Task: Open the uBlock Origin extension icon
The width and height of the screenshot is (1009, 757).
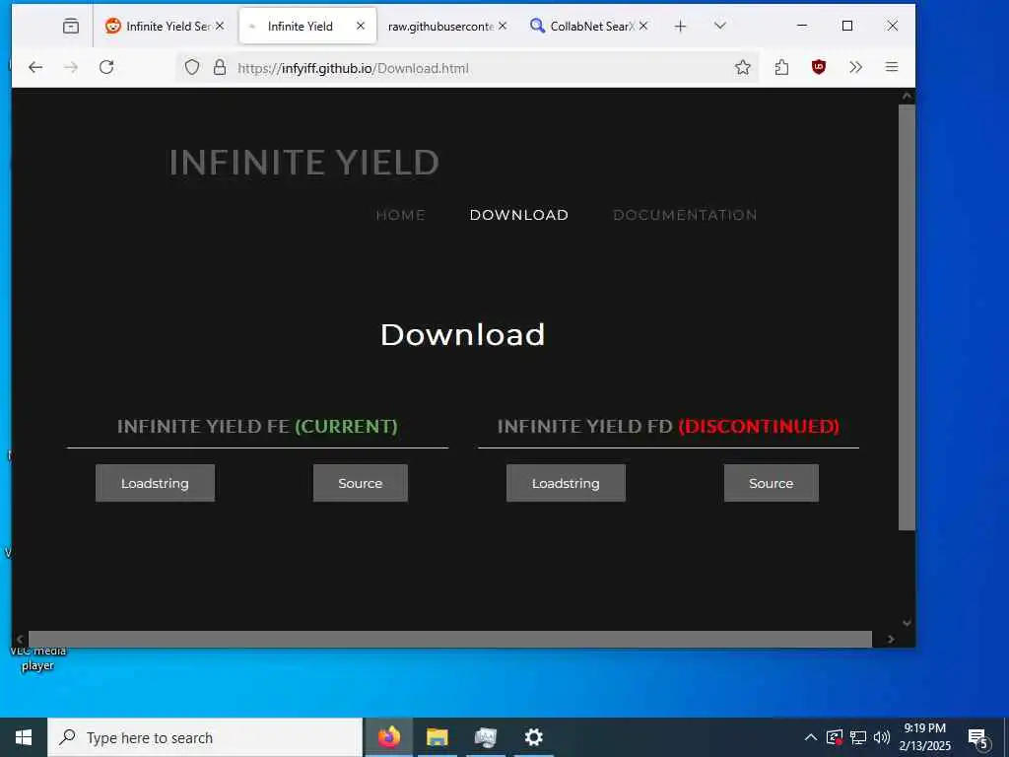Action: [x=819, y=67]
